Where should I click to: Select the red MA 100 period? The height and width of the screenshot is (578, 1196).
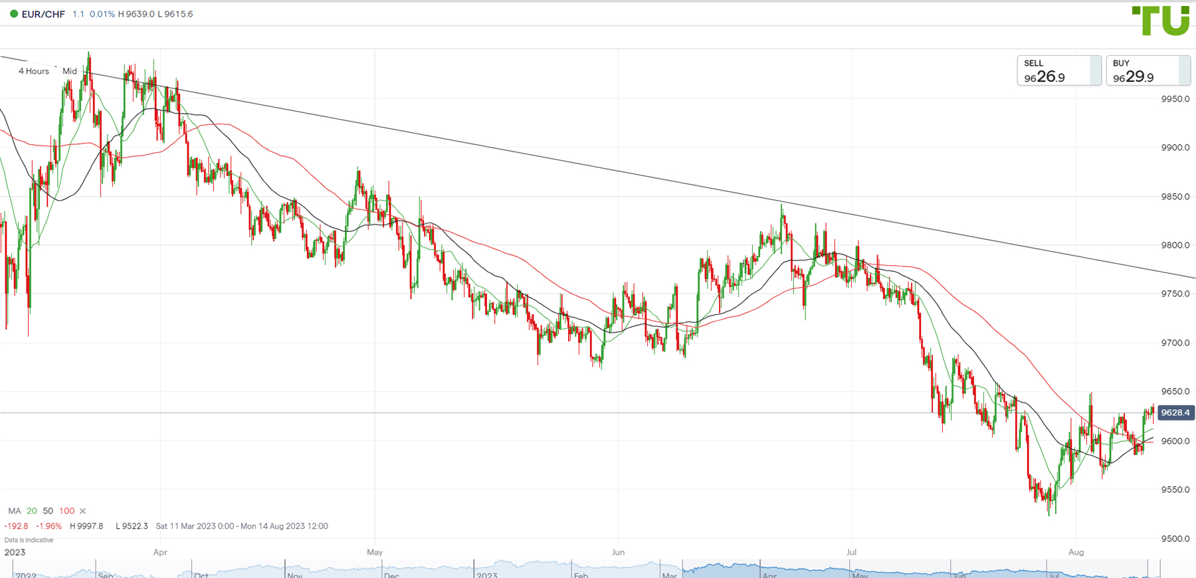[66, 511]
